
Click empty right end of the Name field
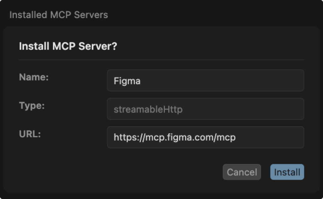(278, 81)
